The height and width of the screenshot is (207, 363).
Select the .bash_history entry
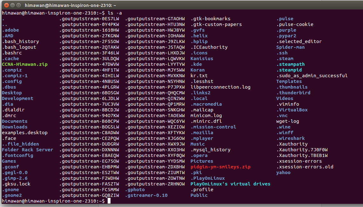coord(21,41)
